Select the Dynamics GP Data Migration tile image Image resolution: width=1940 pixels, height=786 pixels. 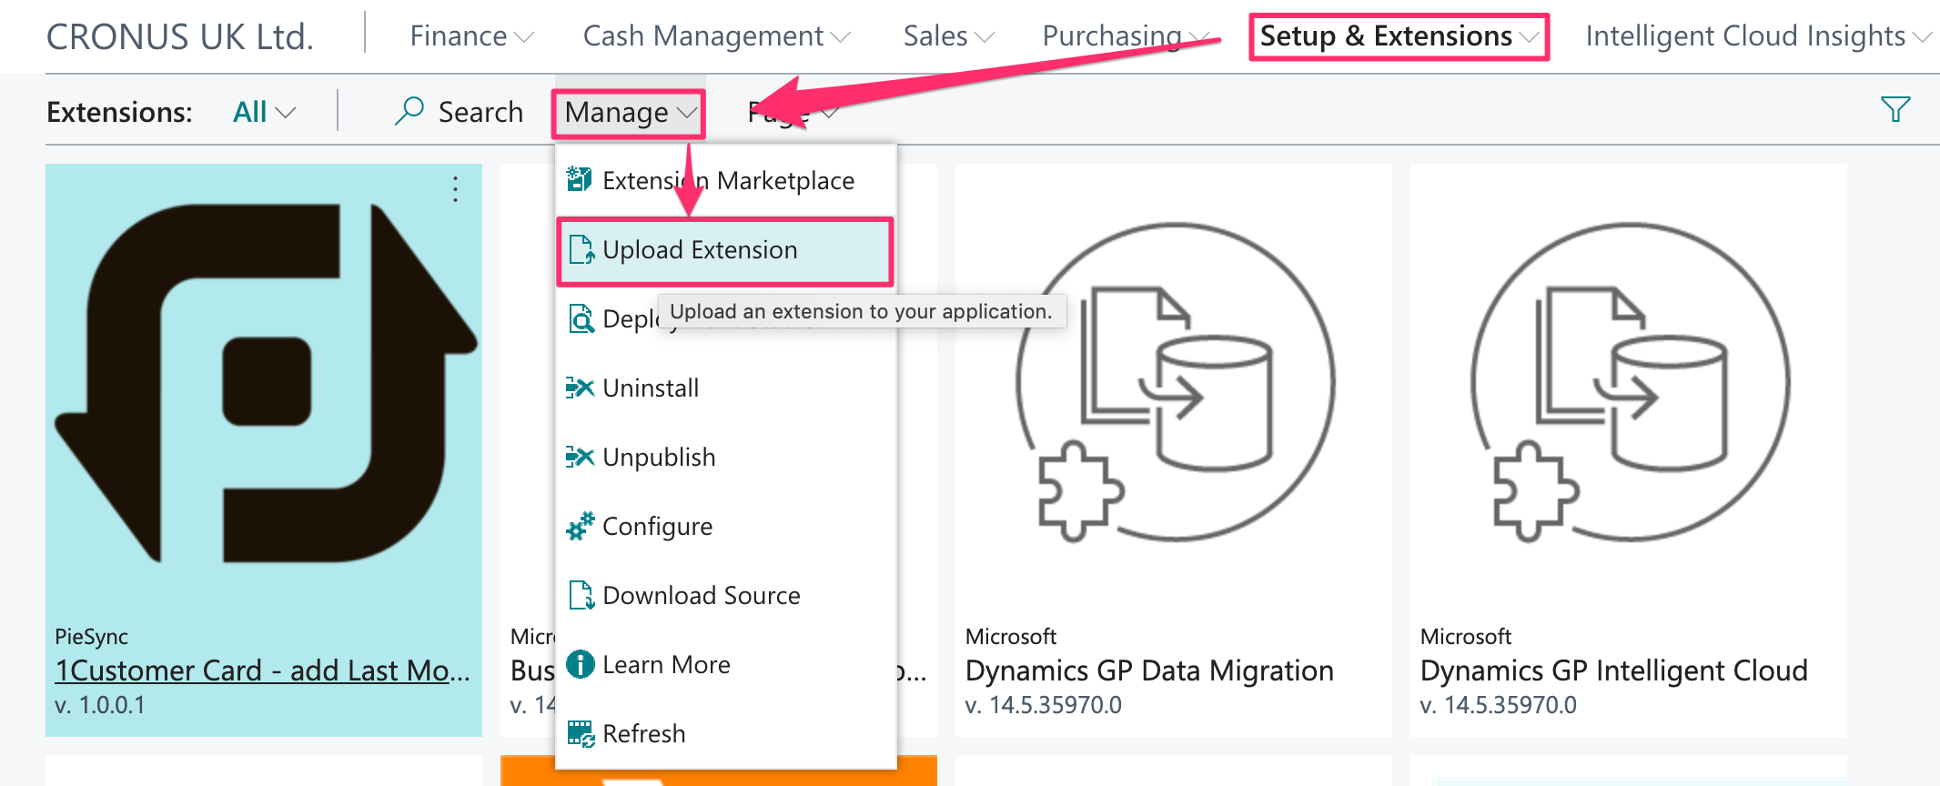coord(1174,384)
